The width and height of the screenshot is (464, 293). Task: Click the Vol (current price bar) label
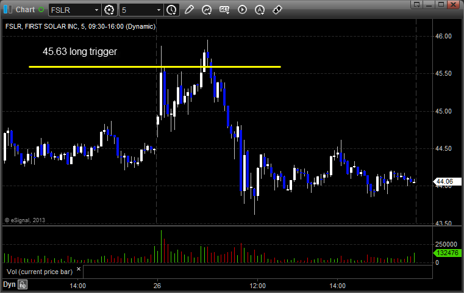(40, 272)
